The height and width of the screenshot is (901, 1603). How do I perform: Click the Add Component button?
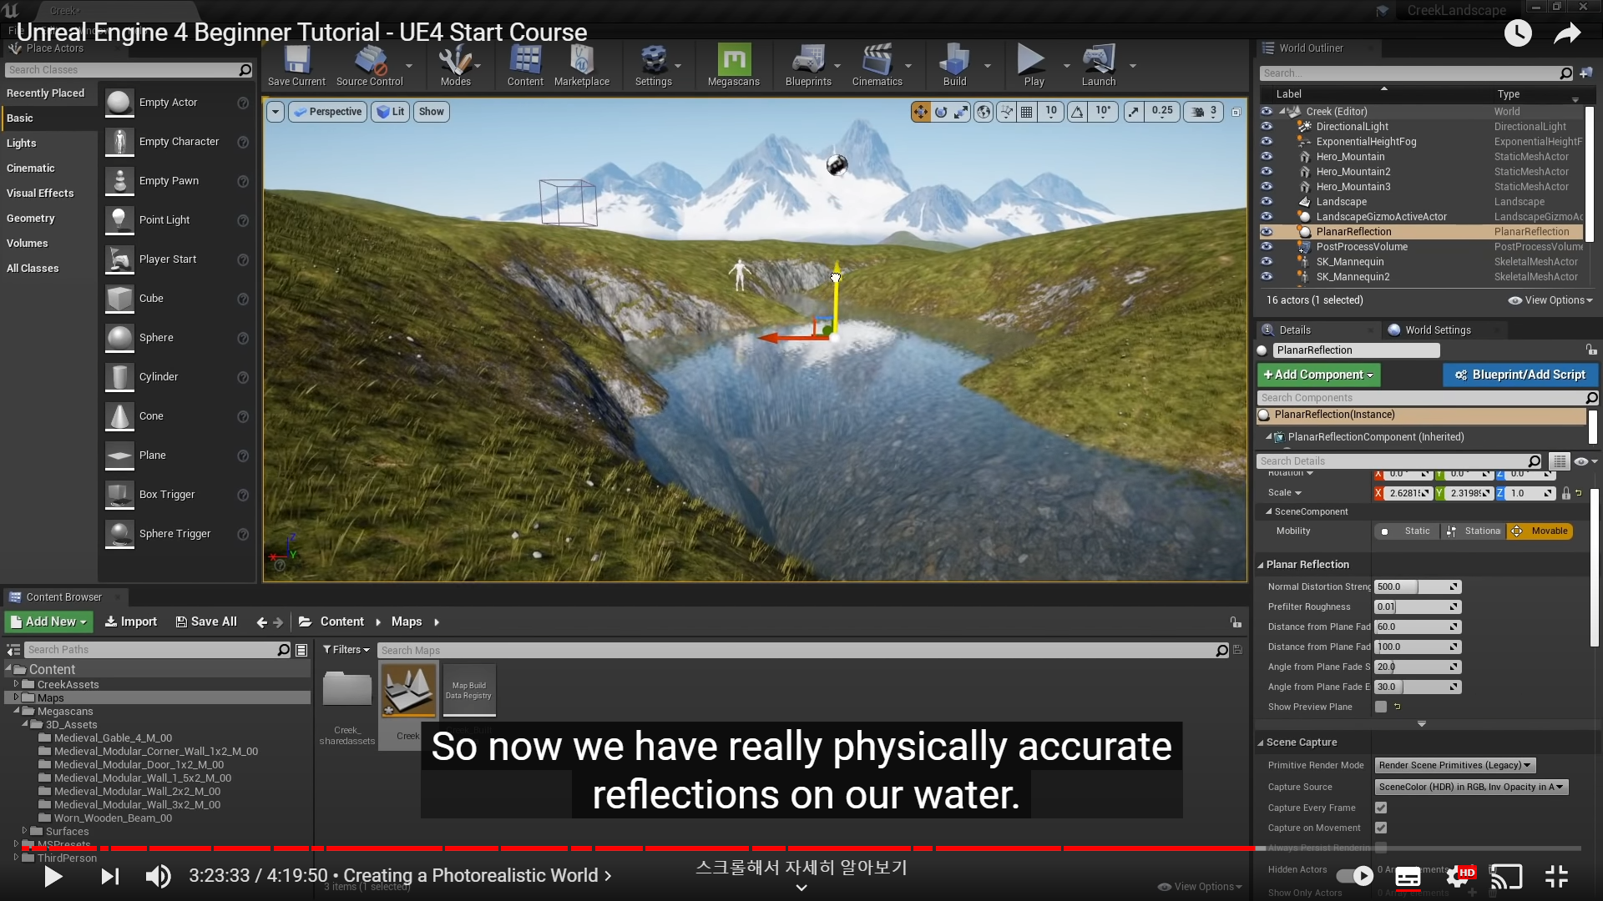tap(1318, 375)
